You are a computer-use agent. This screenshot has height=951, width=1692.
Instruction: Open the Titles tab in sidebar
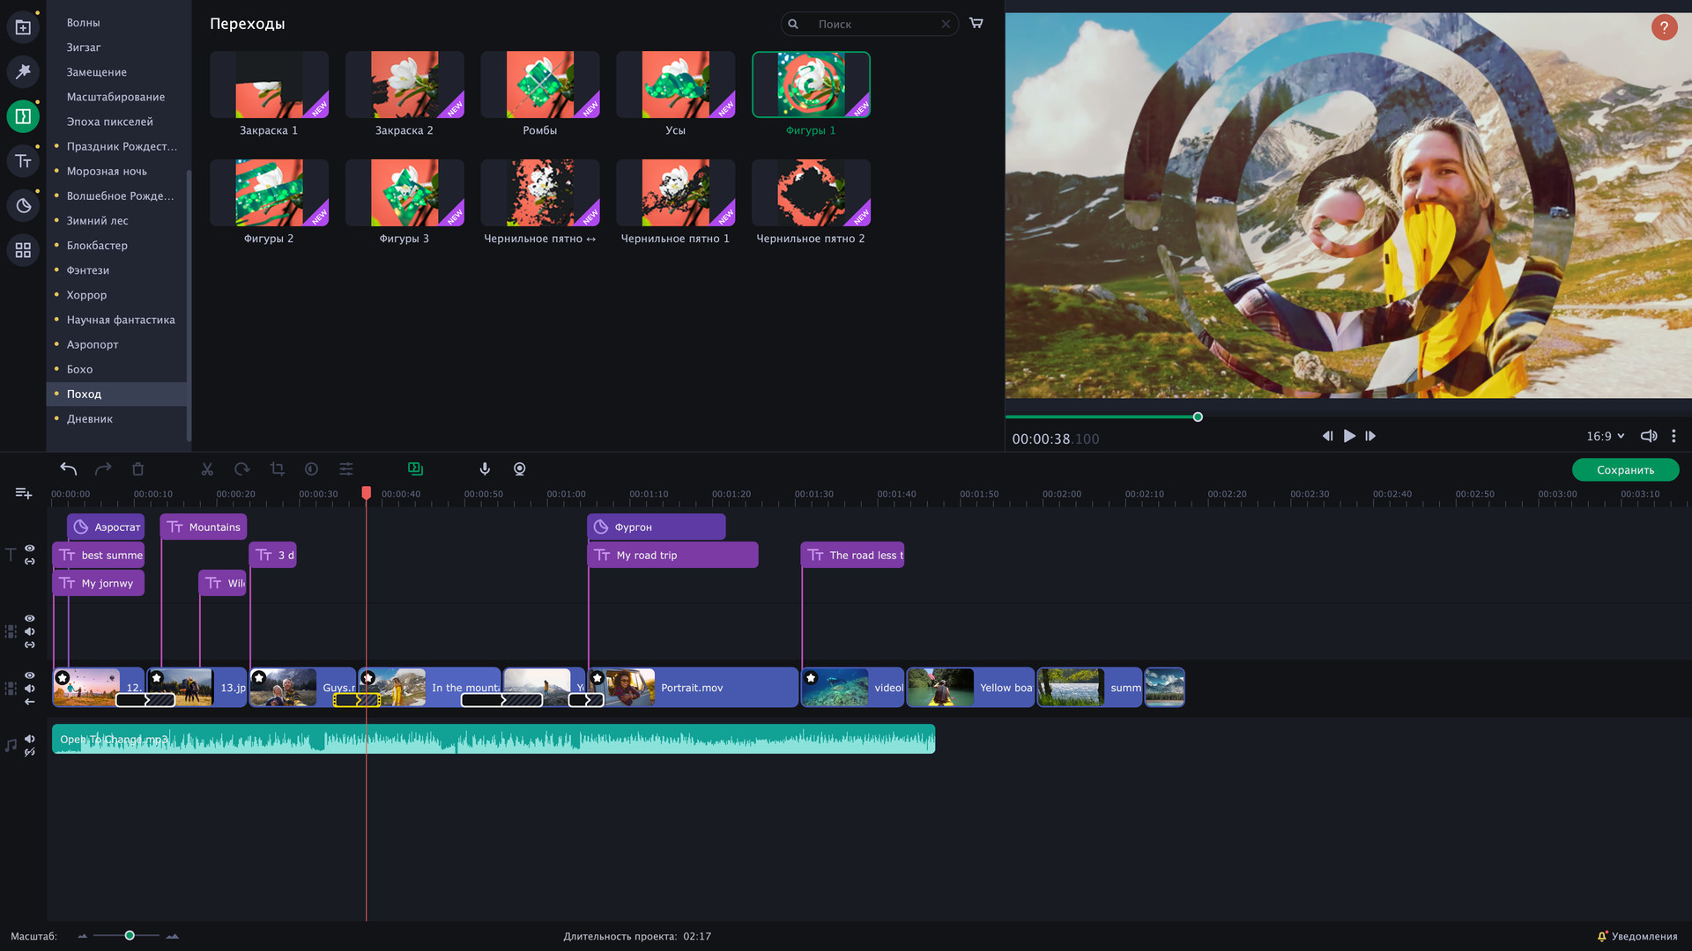click(23, 161)
